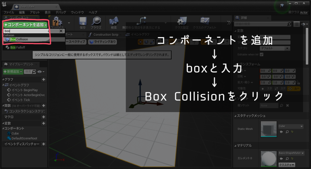Click the Save (保存) toolbar icon

tap(83, 22)
